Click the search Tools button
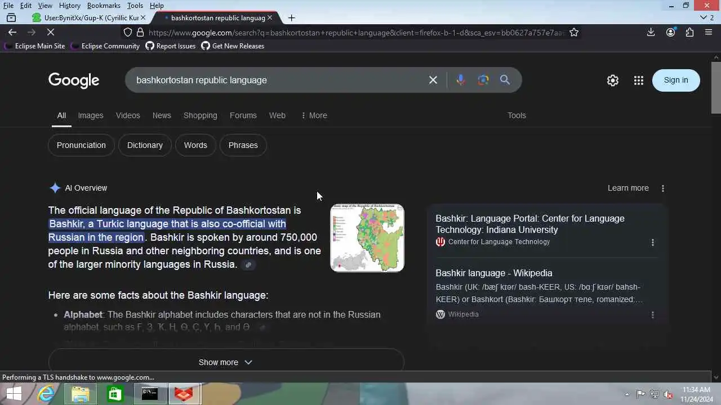 (x=517, y=115)
